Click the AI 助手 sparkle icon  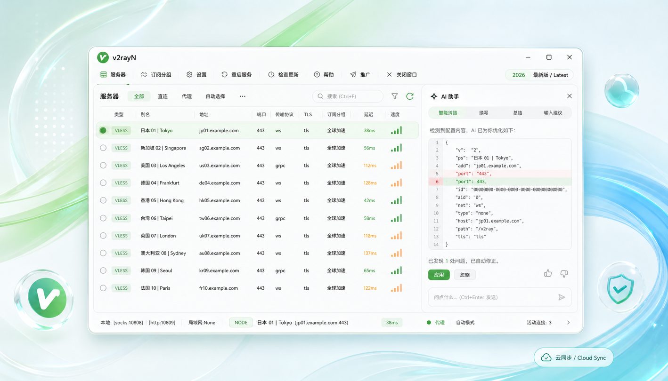[434, 96]
